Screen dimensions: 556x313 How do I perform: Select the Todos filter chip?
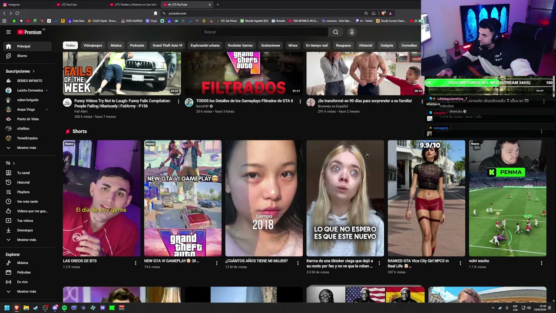(x=70, y=45)
